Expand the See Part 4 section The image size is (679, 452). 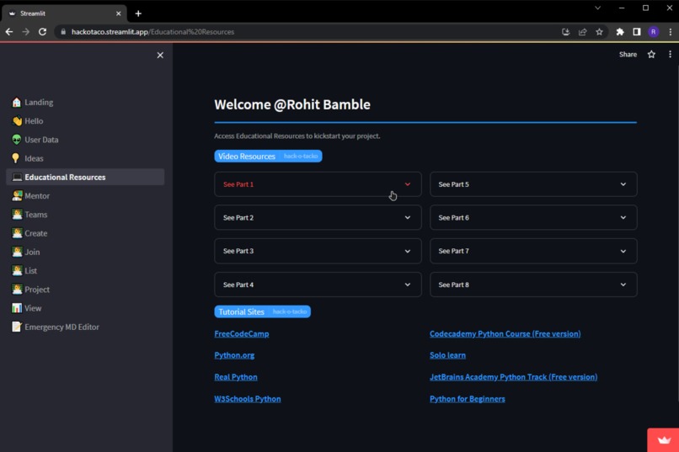click(318, 284)
